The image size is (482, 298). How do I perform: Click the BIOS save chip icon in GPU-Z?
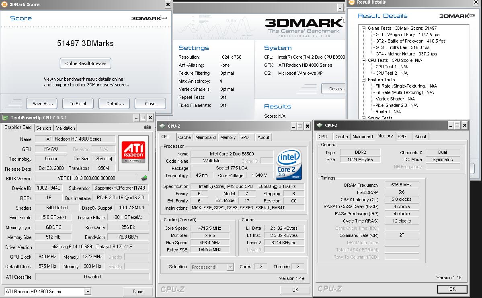point(144,178)
